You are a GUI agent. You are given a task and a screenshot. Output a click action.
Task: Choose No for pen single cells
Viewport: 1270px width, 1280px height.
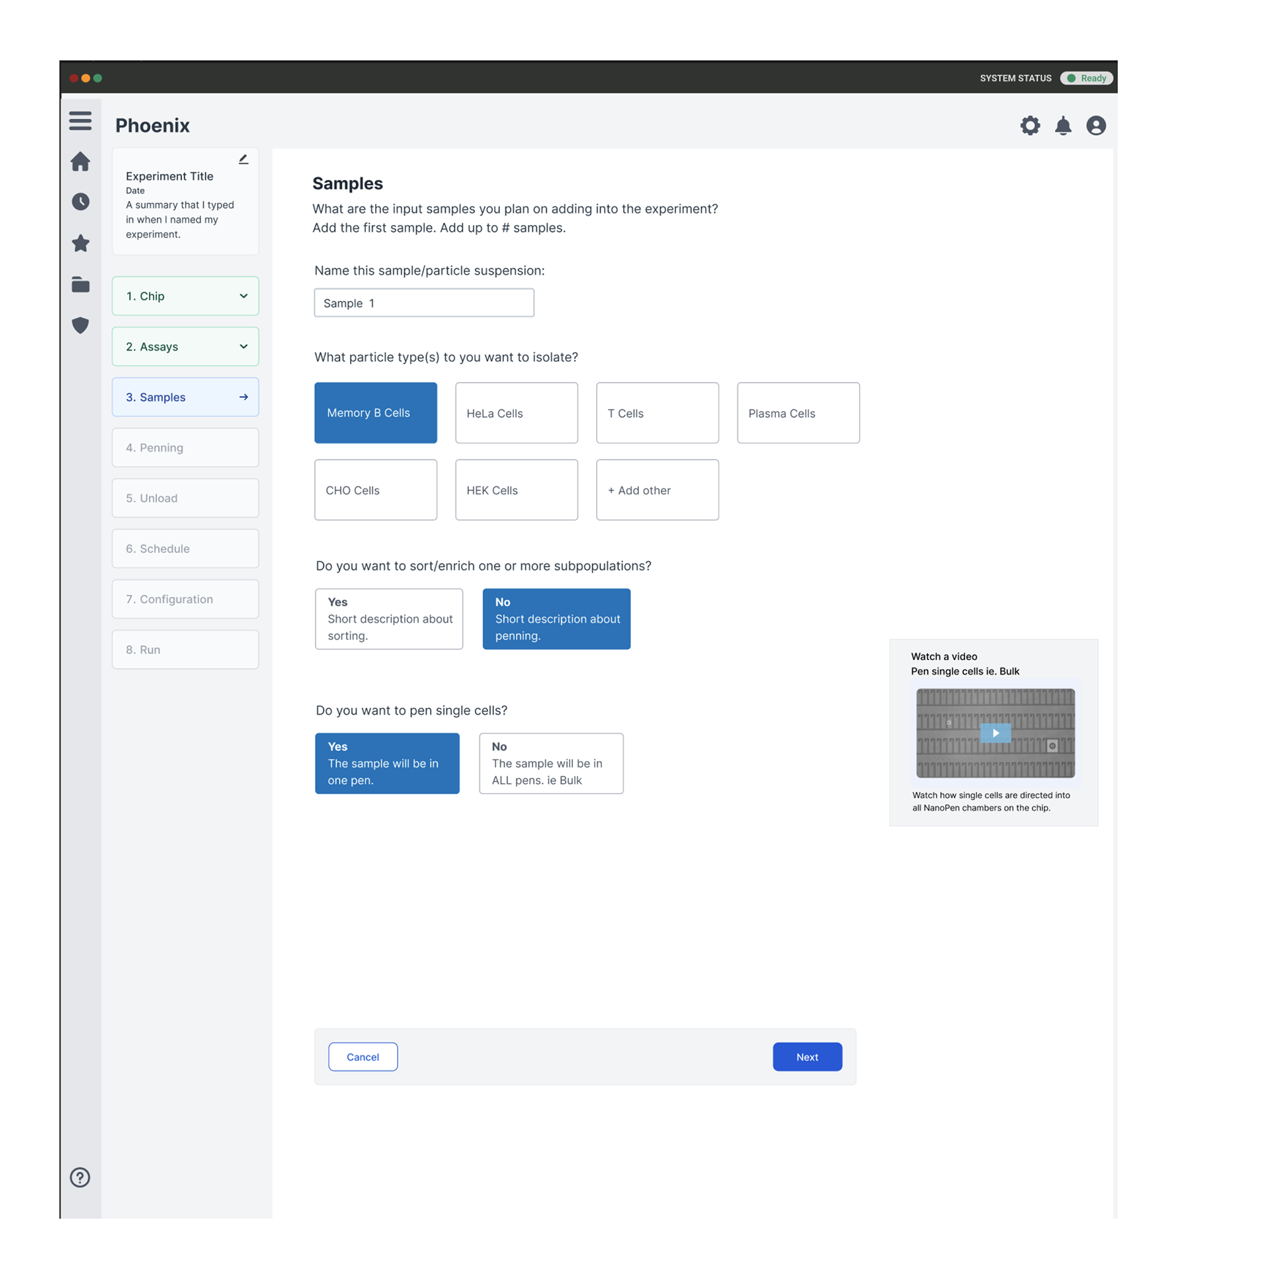550,763
